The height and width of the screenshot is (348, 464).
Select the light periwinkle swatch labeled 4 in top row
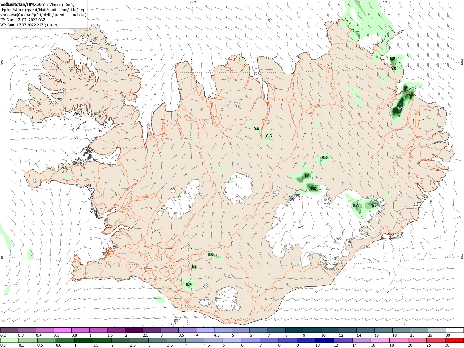coord(205,330)
